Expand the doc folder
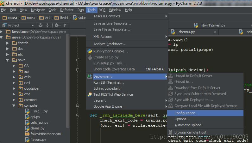Image resolution: width=252 pixels, height=143 pixels. 7,49
